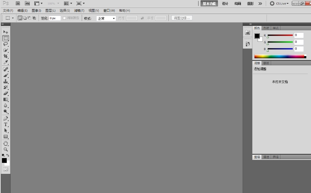311x193 pixels.
Task: Select the Move tool
Action: [x=6, y=32]
